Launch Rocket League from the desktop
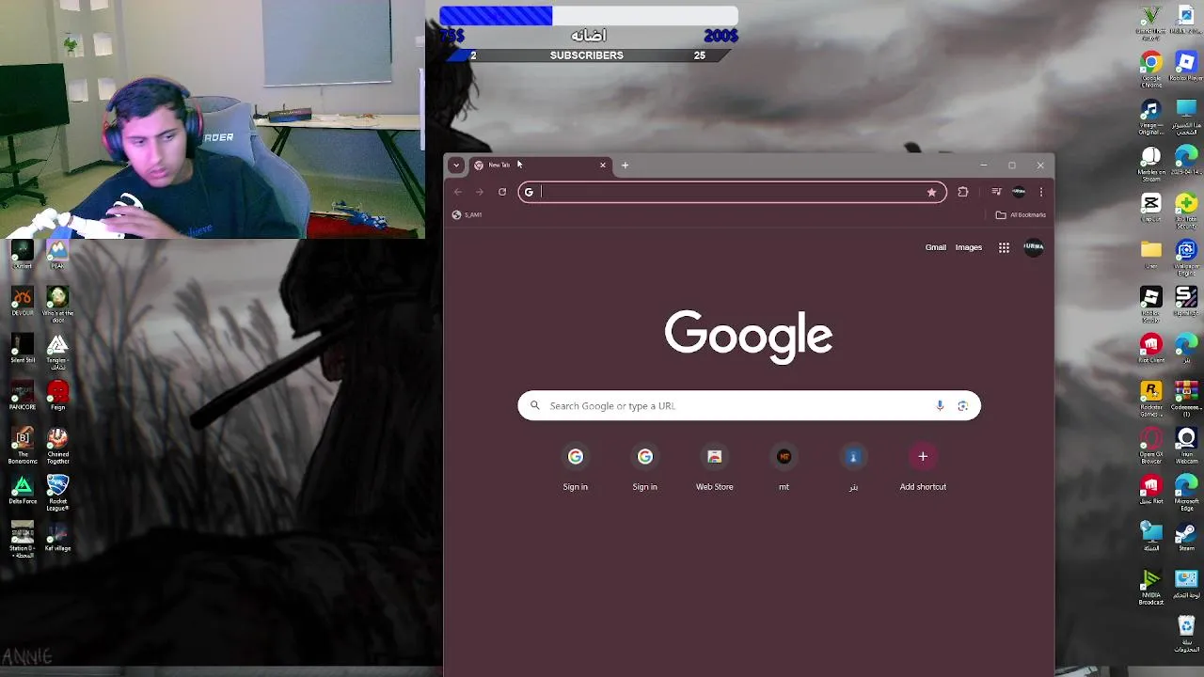Viewport: 1204px width, 677px height. click(57, 493)
